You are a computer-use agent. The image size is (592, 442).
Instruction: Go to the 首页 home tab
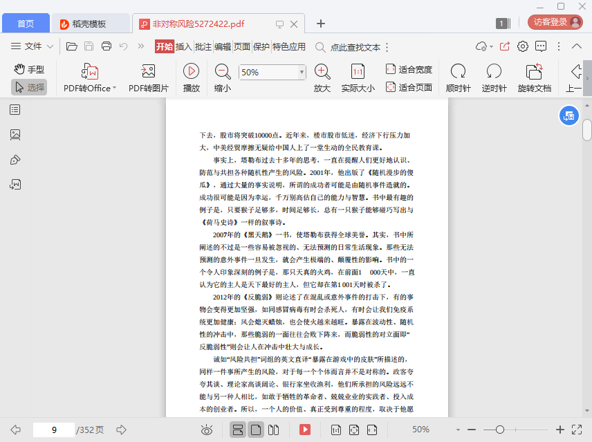click(26, 24)
